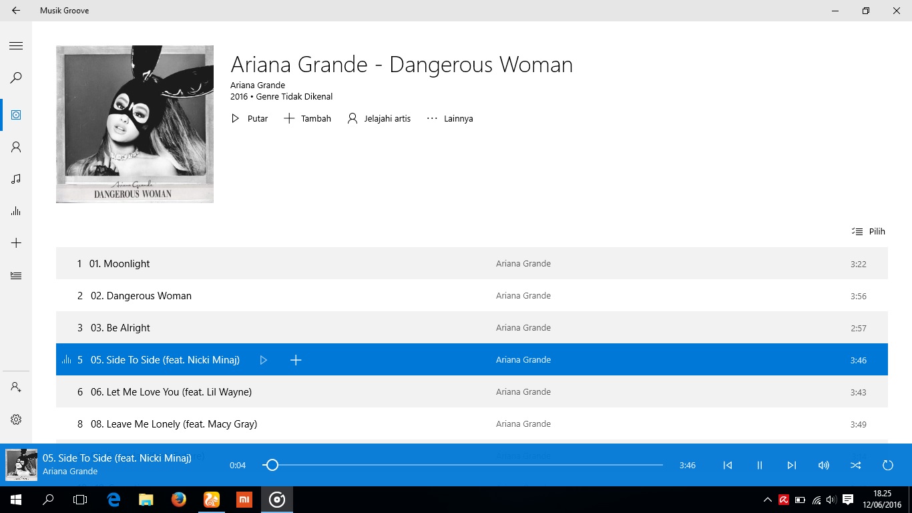Toggle repeat playback

[x=888, y=465]
